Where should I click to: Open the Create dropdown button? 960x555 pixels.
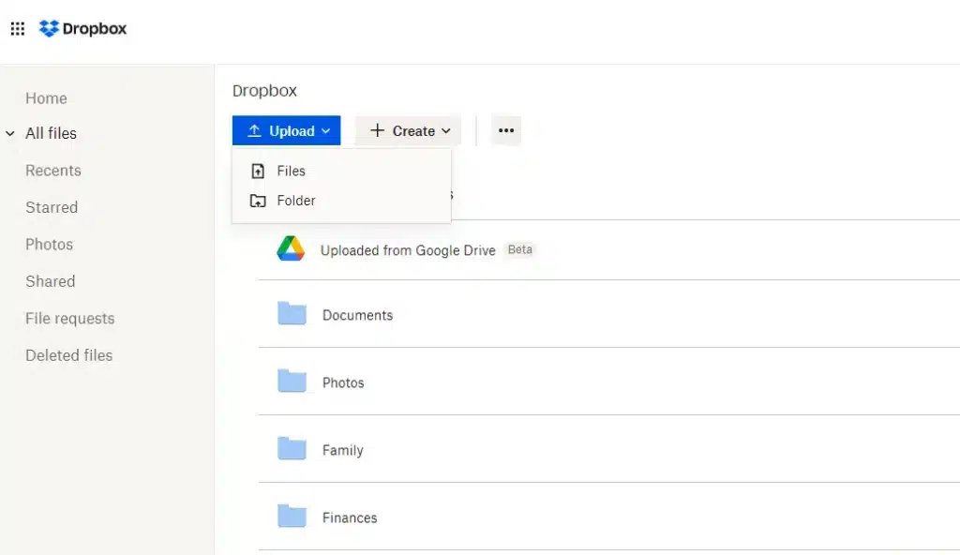(x=409, y=130)
